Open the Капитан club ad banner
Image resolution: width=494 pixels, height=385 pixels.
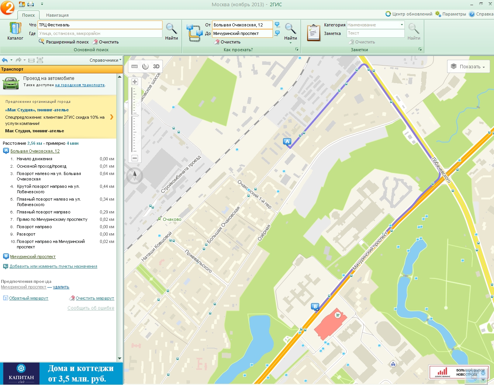[62, 373]
